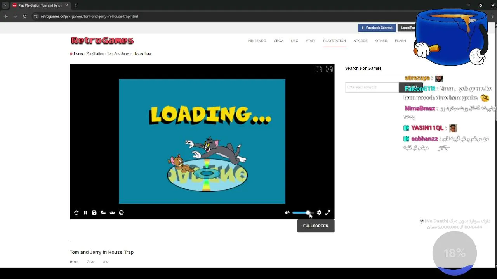This screenshot has height=279, width=497.
Task: Open the ARCADE menu
Action: pos(360,41)
